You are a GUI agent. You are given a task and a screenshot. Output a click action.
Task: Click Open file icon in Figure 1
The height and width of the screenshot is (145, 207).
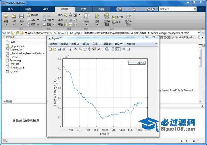(55, 49)
